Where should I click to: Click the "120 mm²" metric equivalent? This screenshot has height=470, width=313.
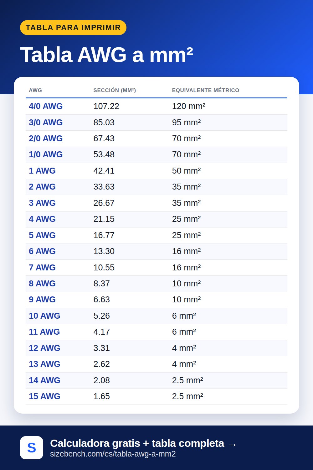click(x=189, y=106)
